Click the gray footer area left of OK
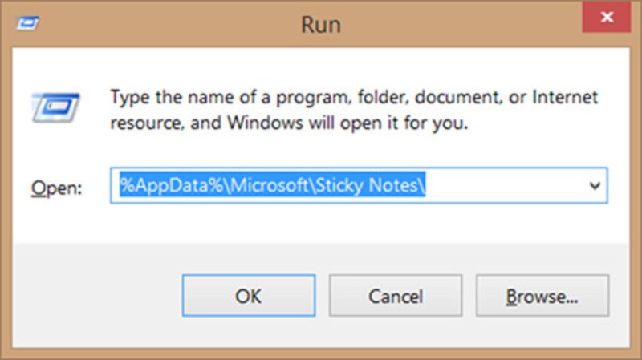 coord(96,296)
